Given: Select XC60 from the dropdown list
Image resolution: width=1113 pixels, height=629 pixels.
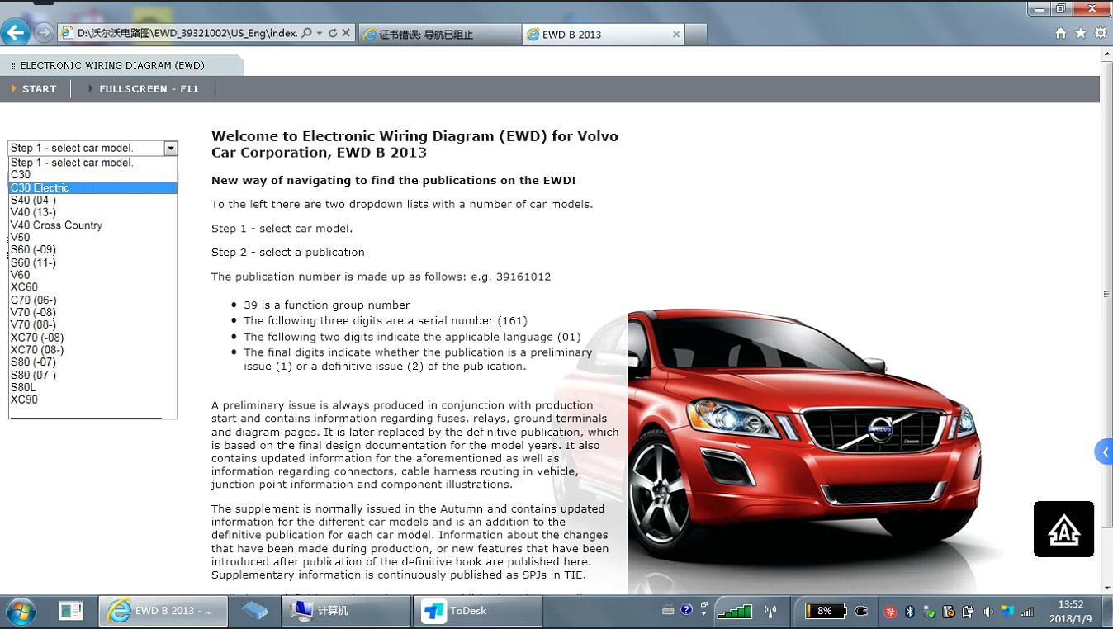Looking at the screenshot, I should click(x=92, y=287).
